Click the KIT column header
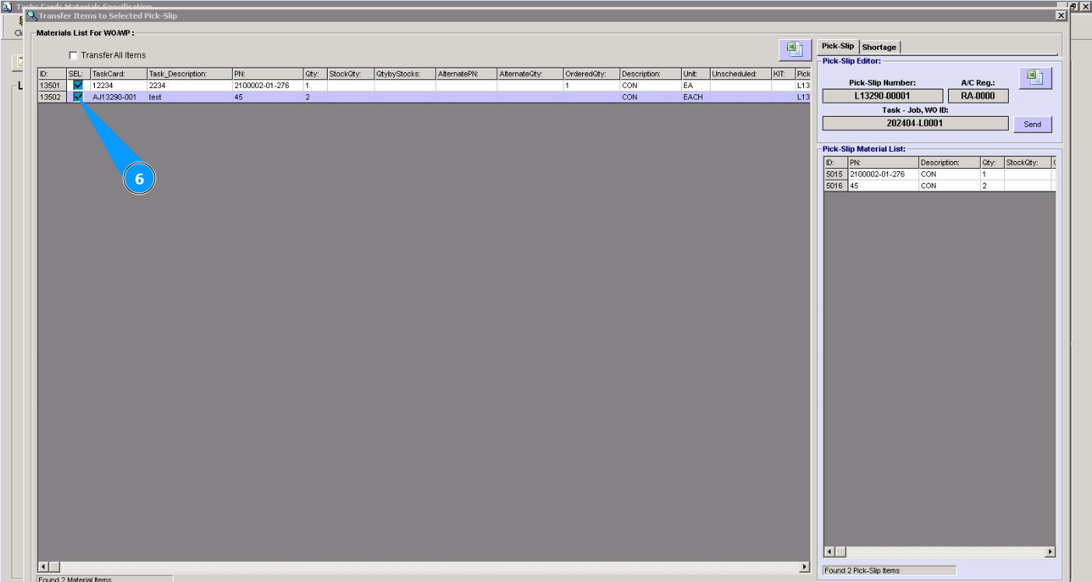The width and height of the screenshot is (1092, 582). point(782,74)
